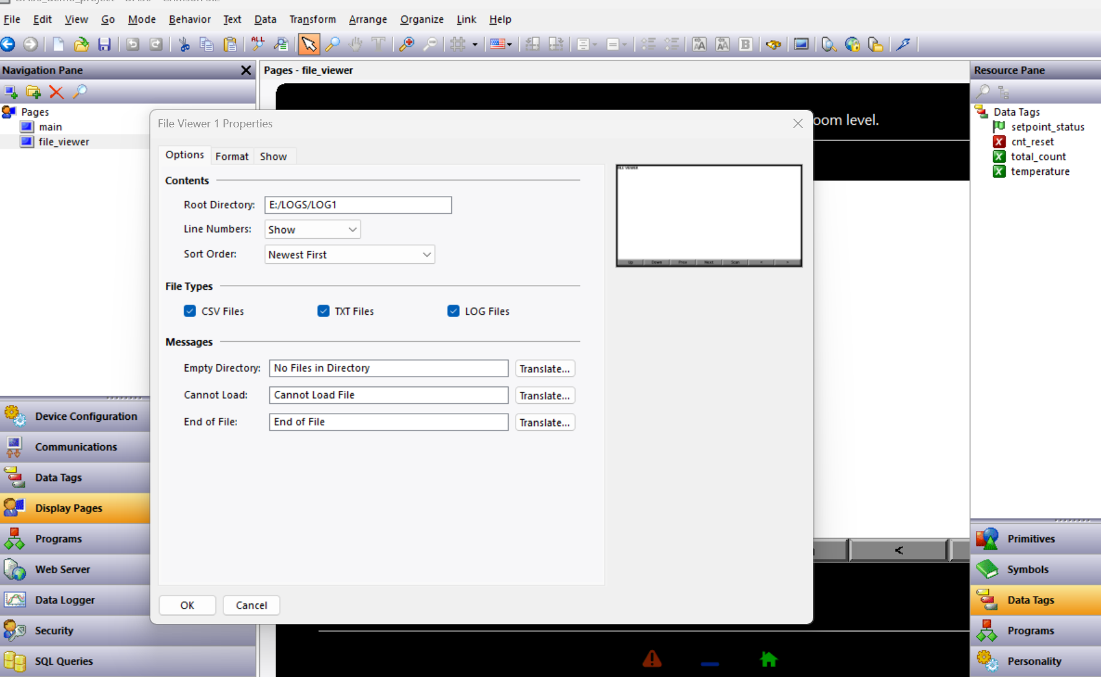The width and height of the screenshot is (1101, 677).
Task: Click the Save floppy disk icon
Action: coord(104,45)
